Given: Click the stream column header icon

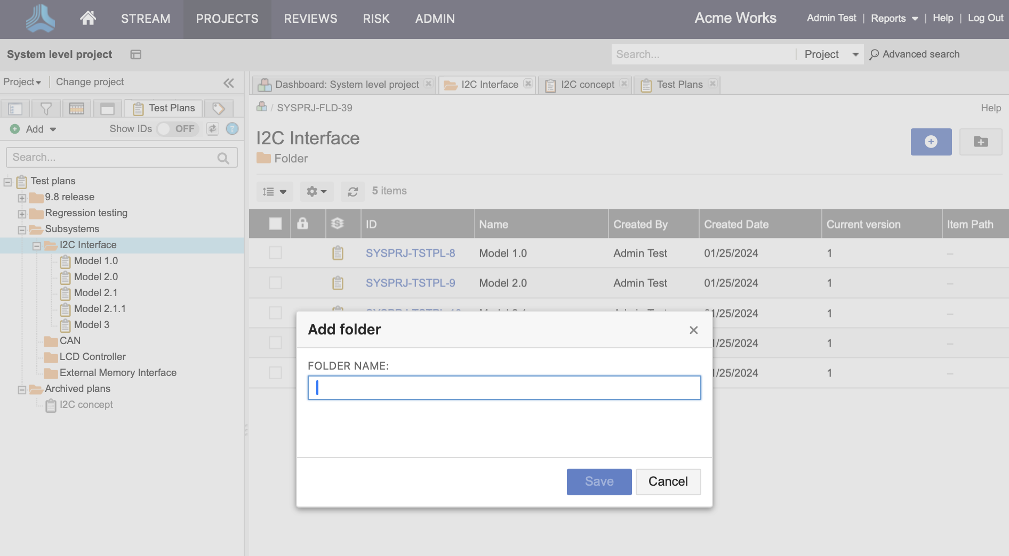Looking at the screenshot, I should point(337,224).
